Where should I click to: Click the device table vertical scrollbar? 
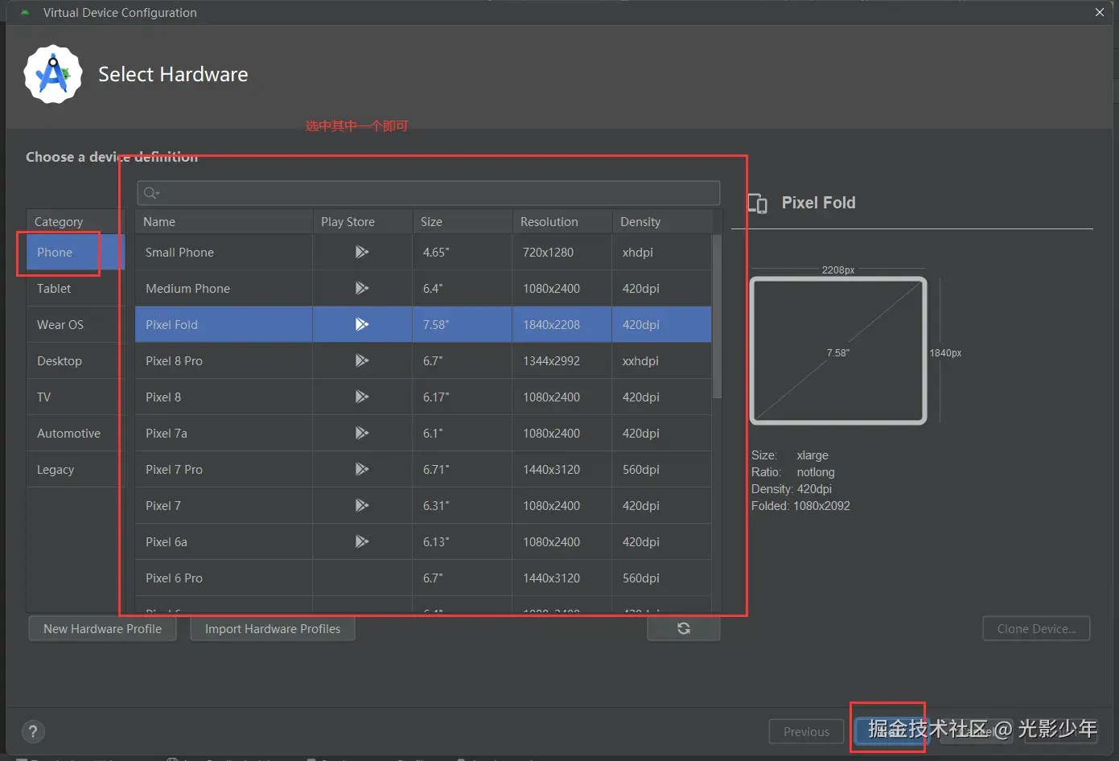coord(717,315)
